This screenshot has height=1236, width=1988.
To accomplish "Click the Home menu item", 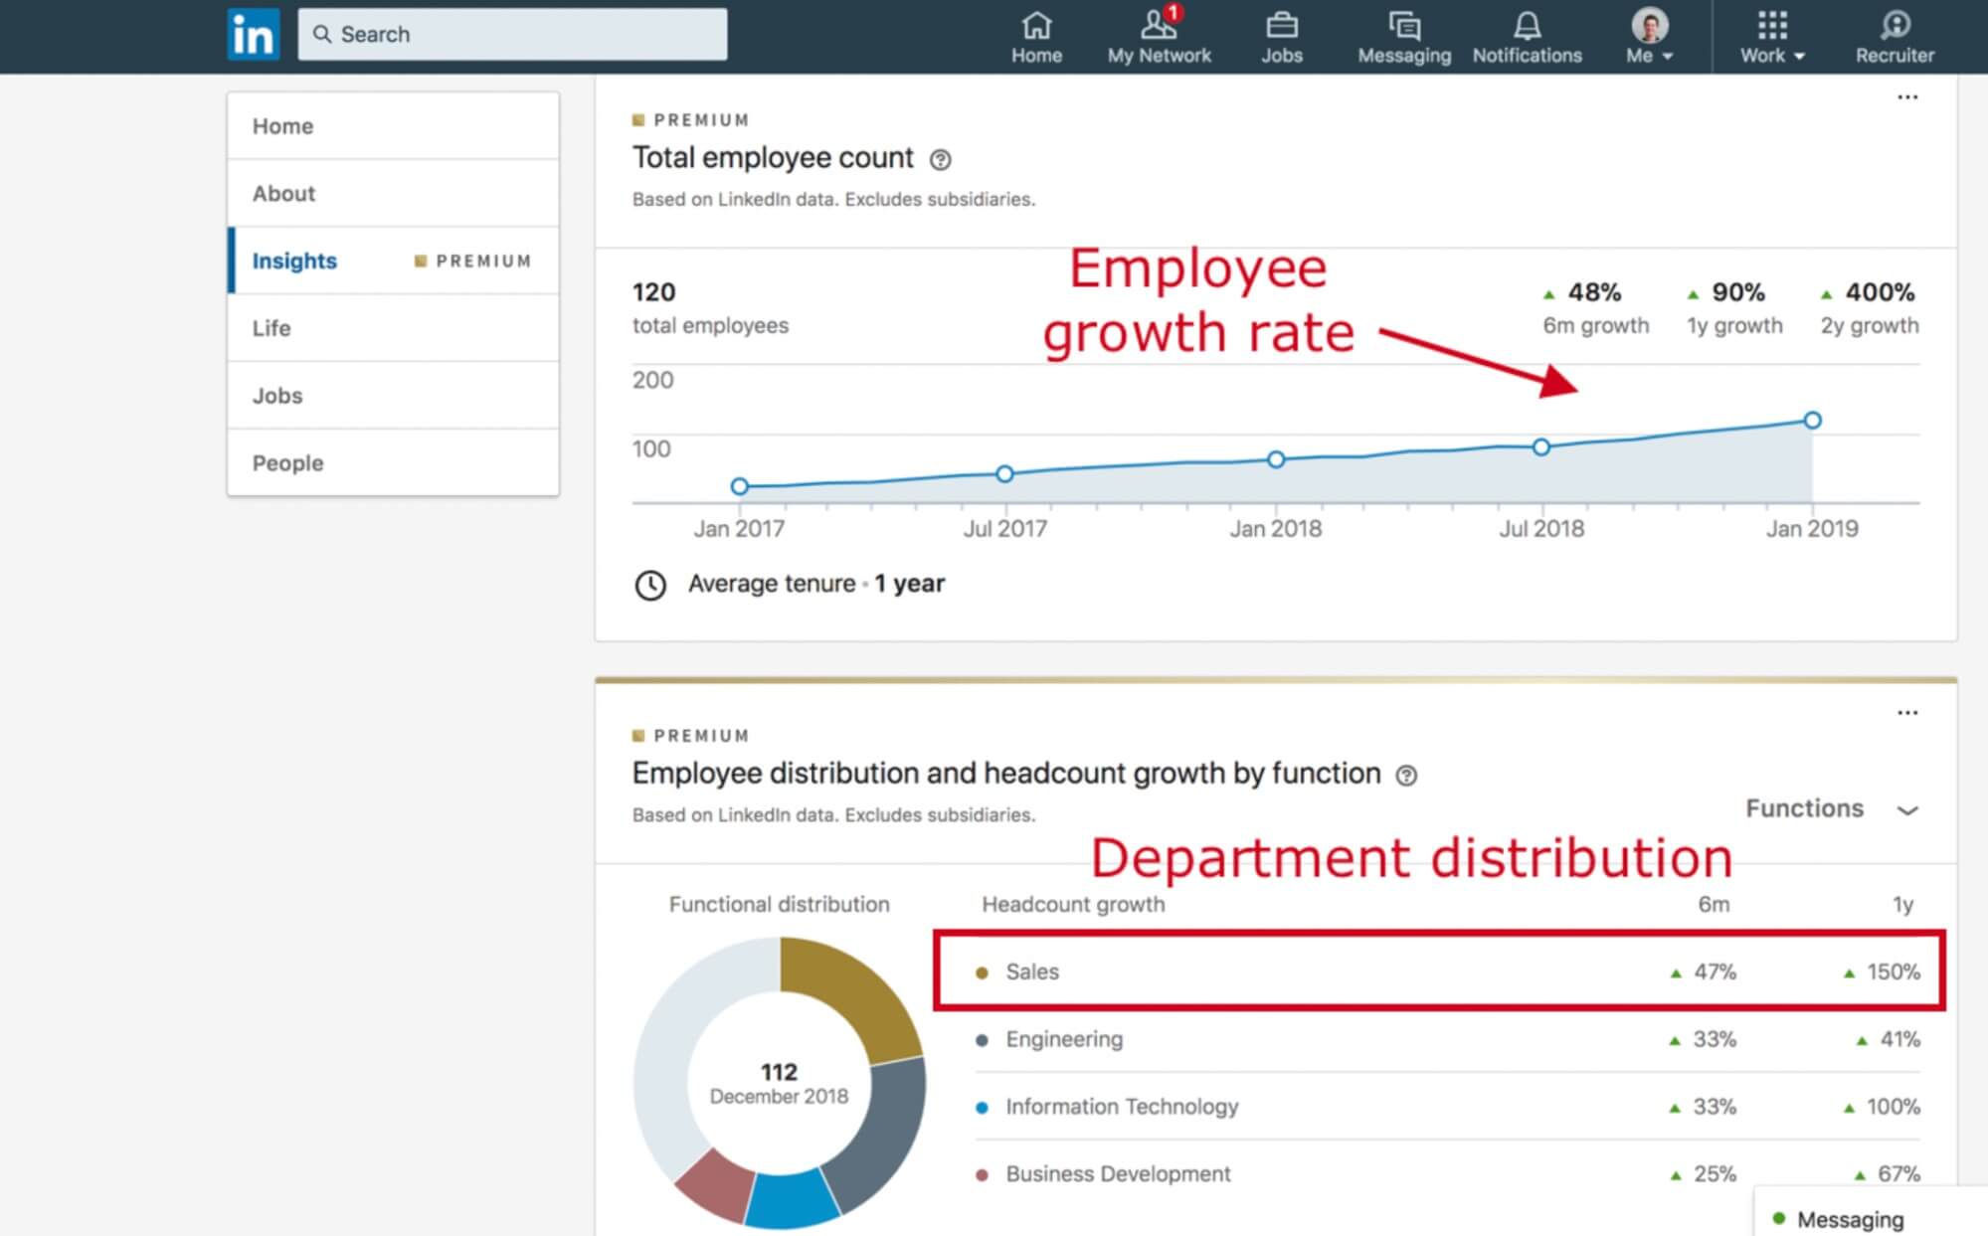I will [280, 125].
